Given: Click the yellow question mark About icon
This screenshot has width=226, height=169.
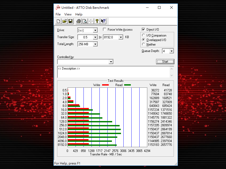Looking at the screenshot, I should coord(97,21).
